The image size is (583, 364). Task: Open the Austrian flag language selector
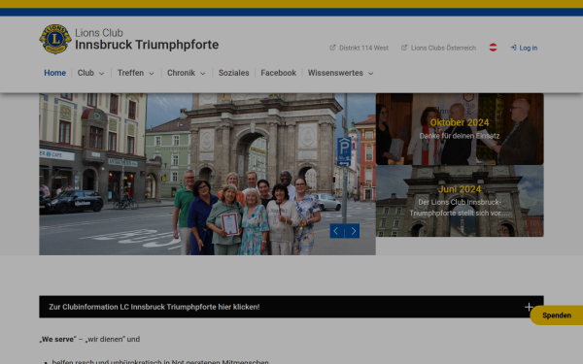(x=493, y=48)
